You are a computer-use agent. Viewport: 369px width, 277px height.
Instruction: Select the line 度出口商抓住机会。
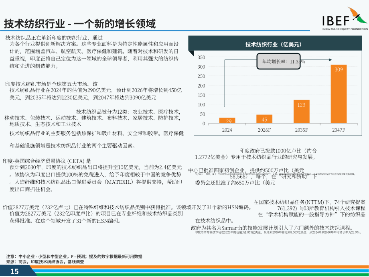coord(31,189)
